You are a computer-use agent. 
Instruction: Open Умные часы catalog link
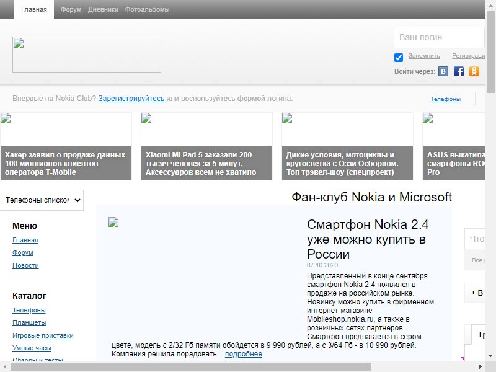(x=32, y=348)
